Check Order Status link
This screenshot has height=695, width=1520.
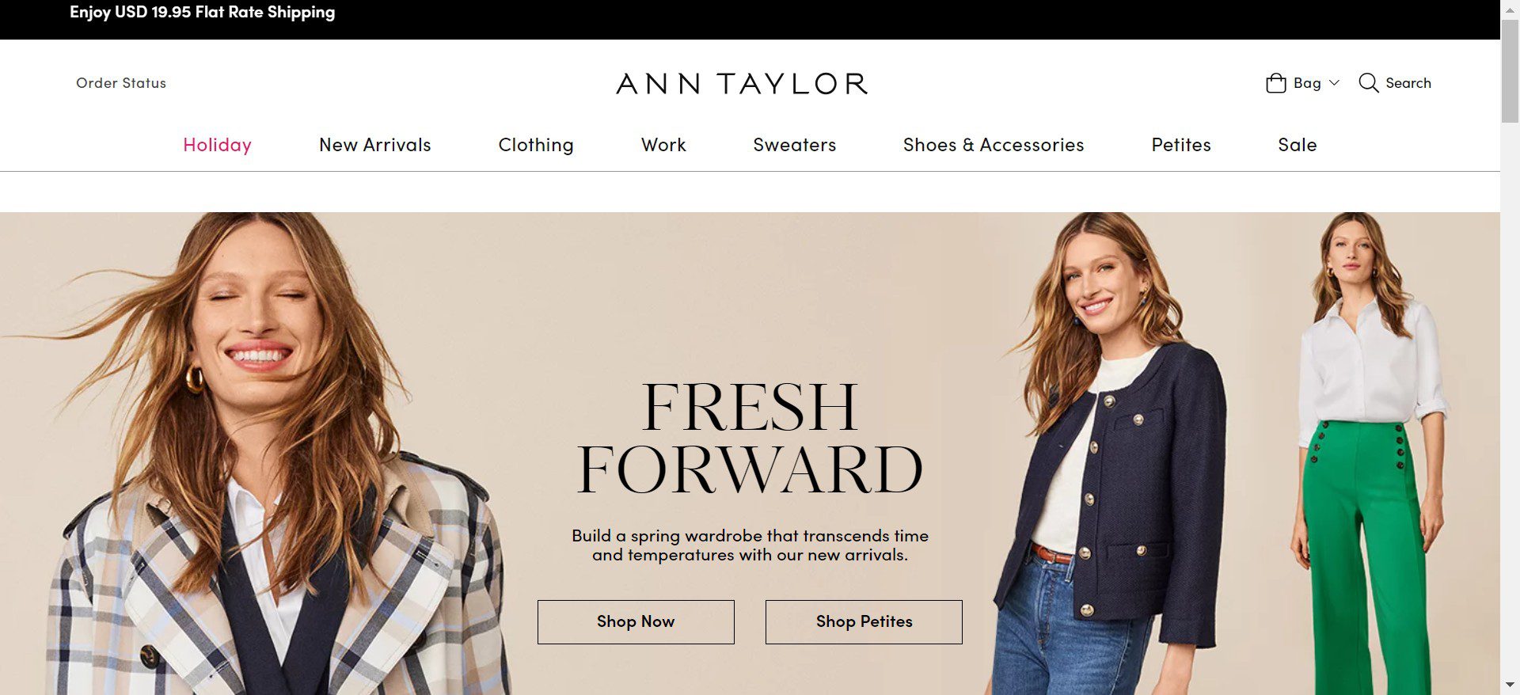pyautogui.click(x=121, y=83)
